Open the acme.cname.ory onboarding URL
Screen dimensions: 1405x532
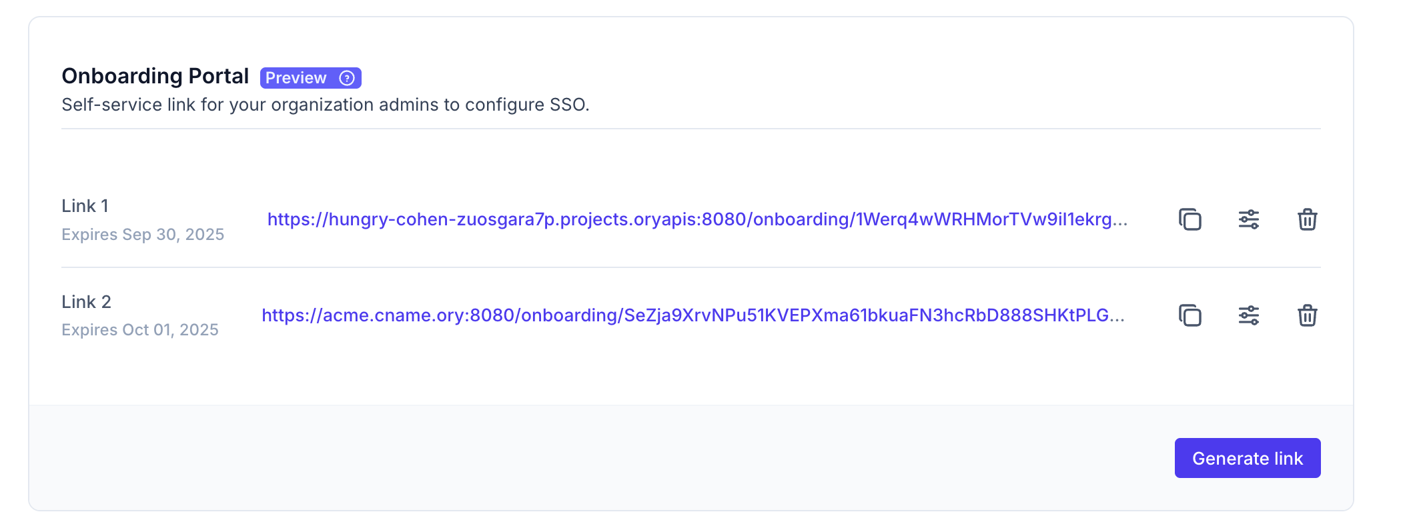coord(692,315)
